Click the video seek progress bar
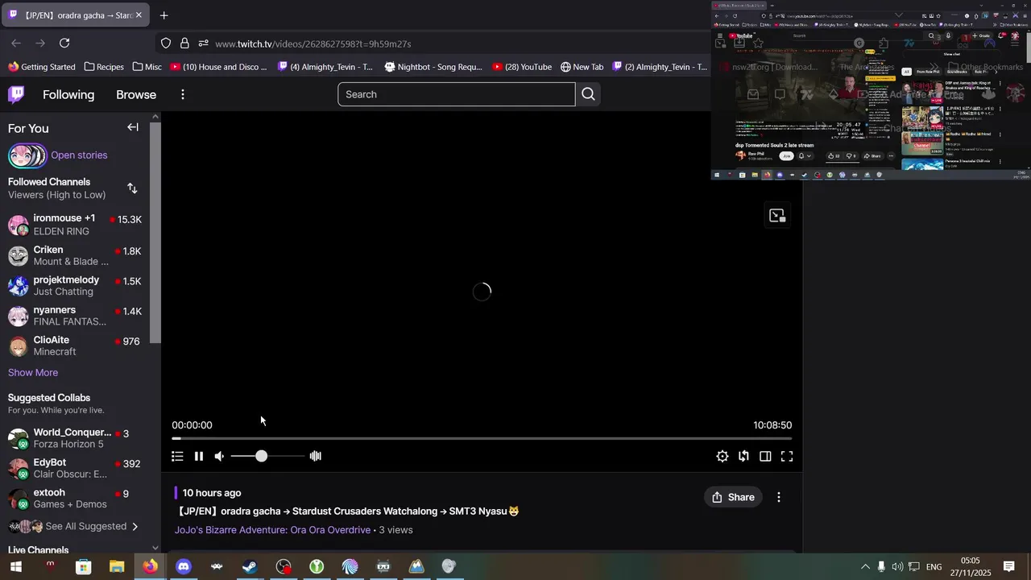Screen dimensions: 1031x580 (x=482, y=439)
